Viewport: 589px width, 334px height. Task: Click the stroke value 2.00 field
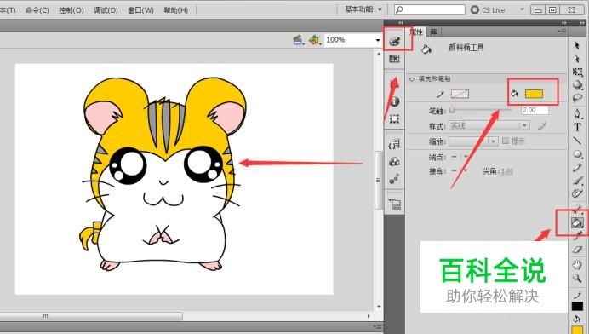pos(535,110)
